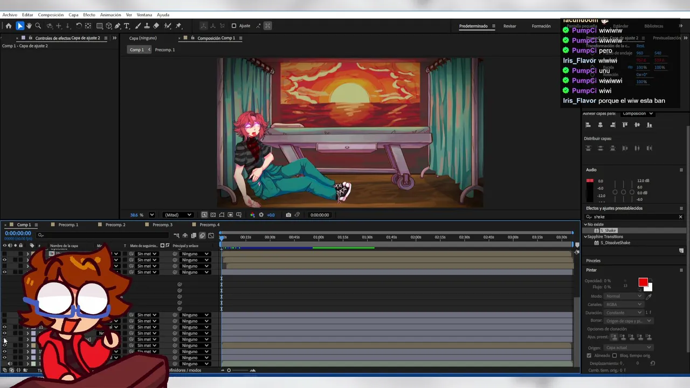Viewport: 690px width, 388px height.
Task: Open the Alinear capas para Composición dropdown
Action: 638,114
